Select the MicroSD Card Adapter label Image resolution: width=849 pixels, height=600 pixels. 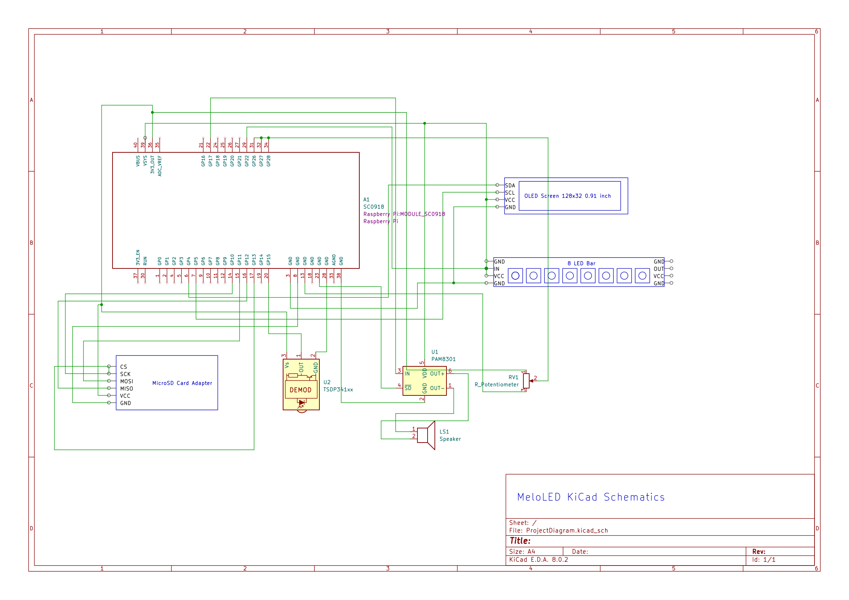pos(182,383)
